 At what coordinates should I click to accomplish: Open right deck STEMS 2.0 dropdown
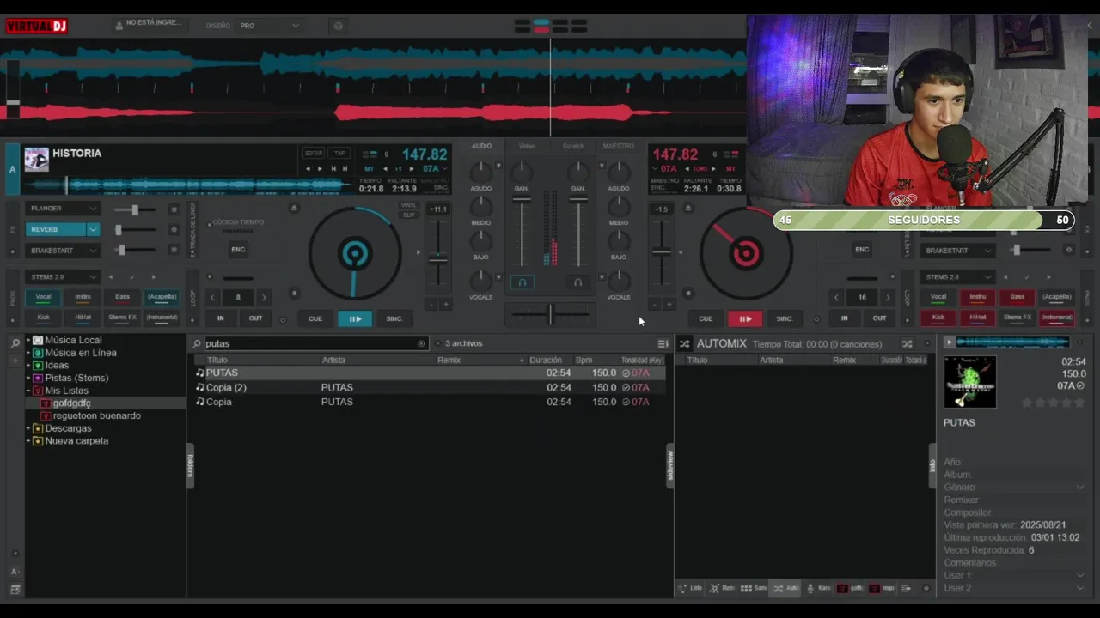(x=958, y=277)
